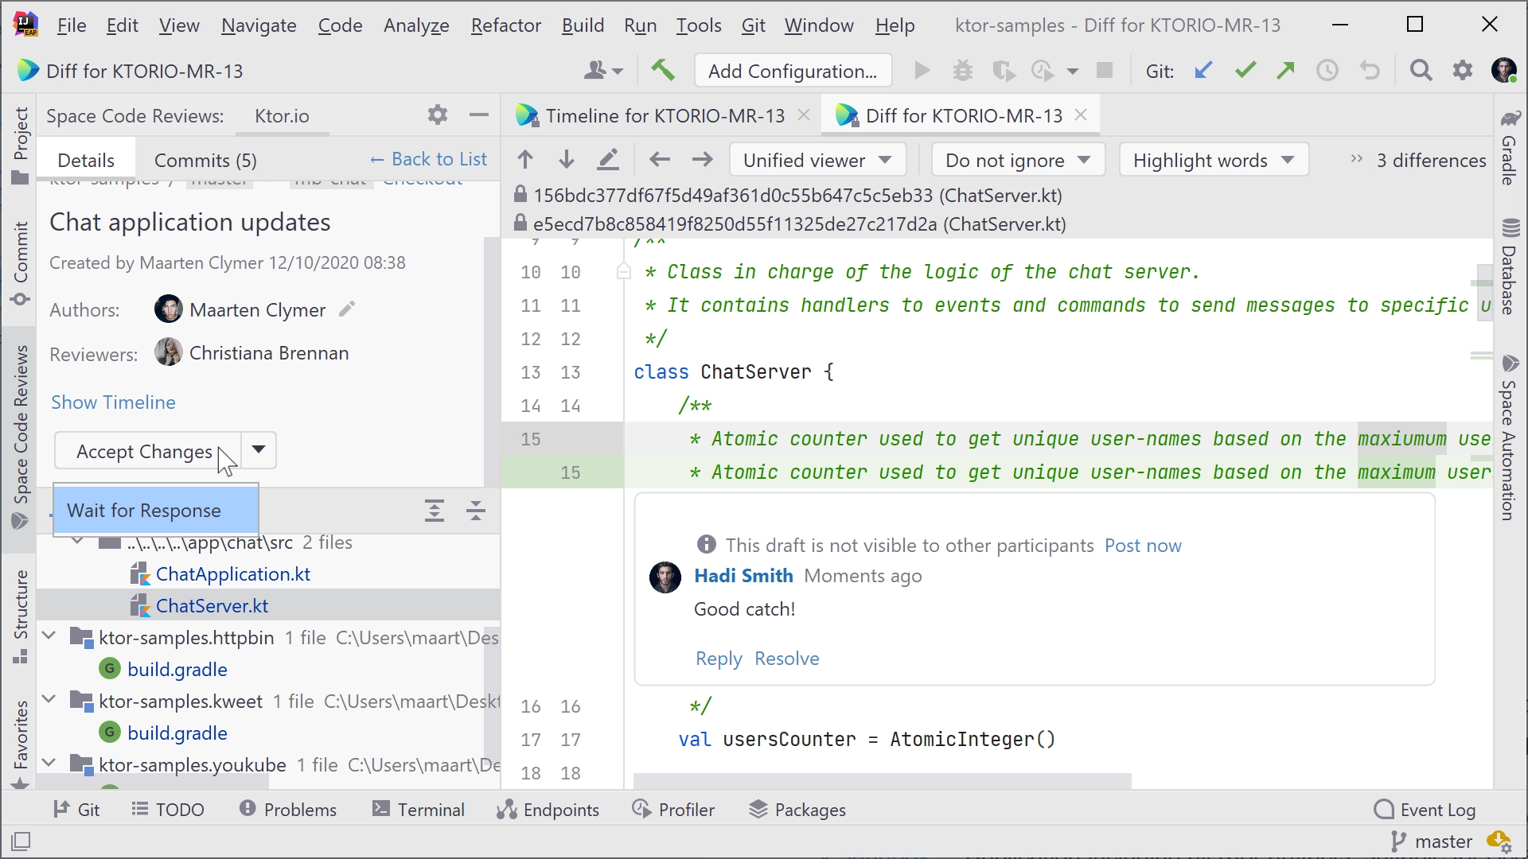
Task: Select ChatServer.kt file in tree
Action: pos(212,606)
